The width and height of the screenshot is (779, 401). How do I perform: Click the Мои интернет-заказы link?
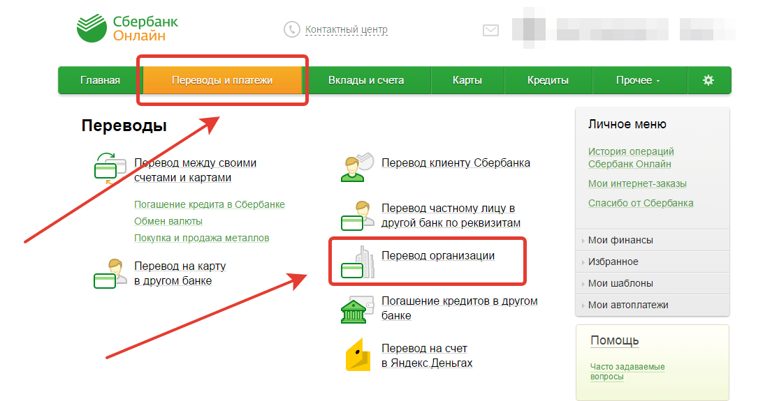pyautogui.click(x=637, y=183)
